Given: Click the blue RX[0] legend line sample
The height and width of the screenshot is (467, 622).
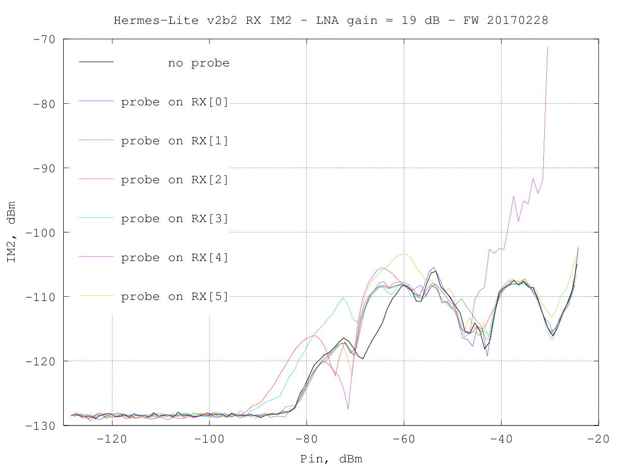Looking at the screenshot, I should click(x=96, y=101).
